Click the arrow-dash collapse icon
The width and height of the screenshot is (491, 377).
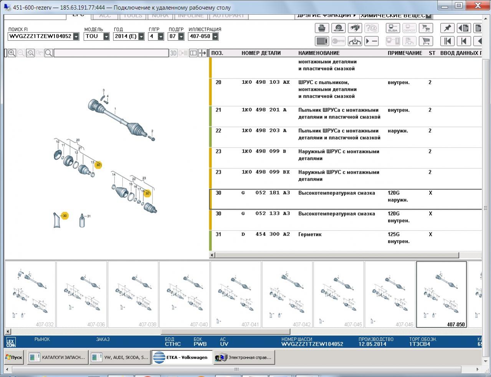pyautogui.click(x=371, y=41)
